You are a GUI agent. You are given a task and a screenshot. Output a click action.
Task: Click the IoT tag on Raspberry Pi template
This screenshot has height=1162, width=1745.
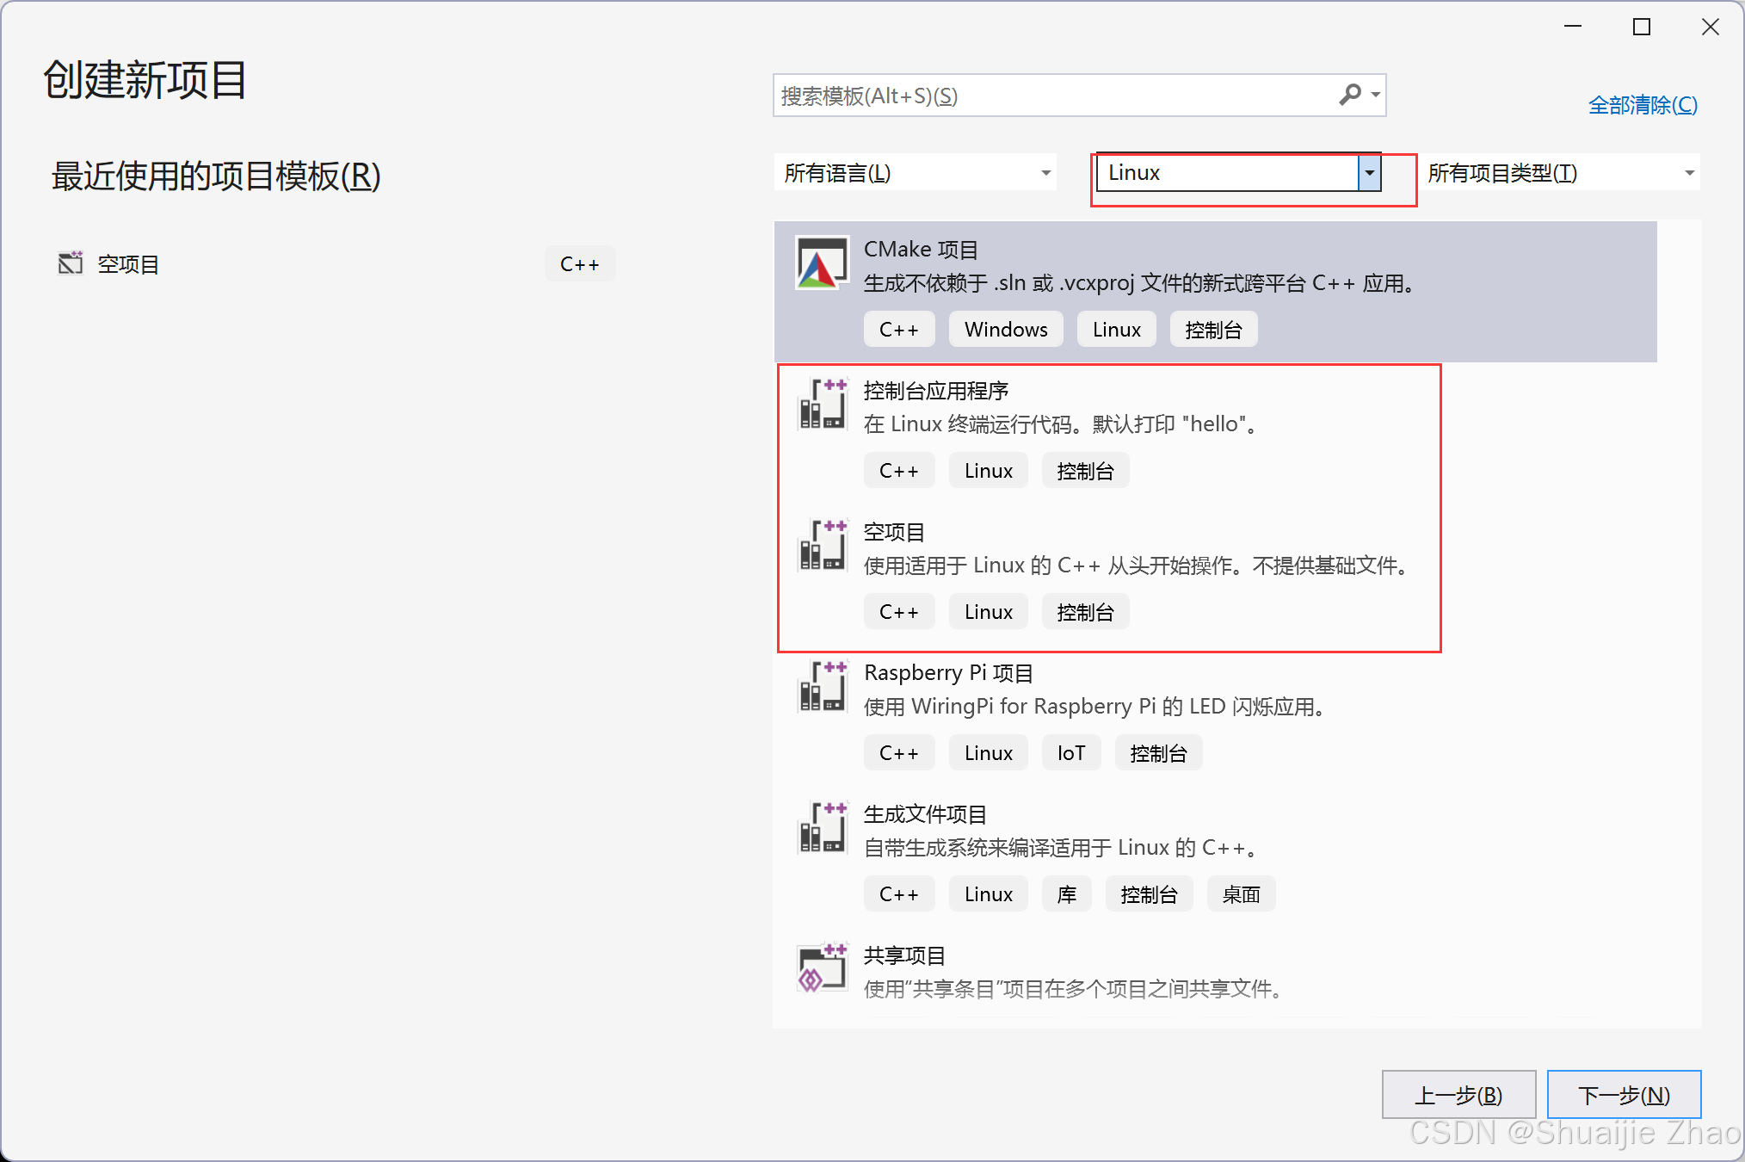(1070, 753)
